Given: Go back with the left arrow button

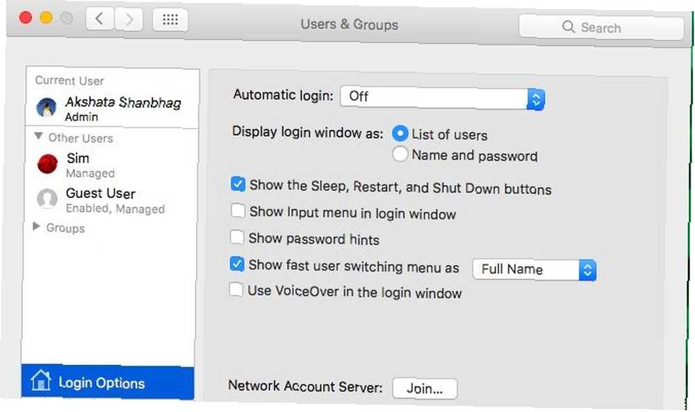Looking at the screenshot, I should (x=100, y=19).
